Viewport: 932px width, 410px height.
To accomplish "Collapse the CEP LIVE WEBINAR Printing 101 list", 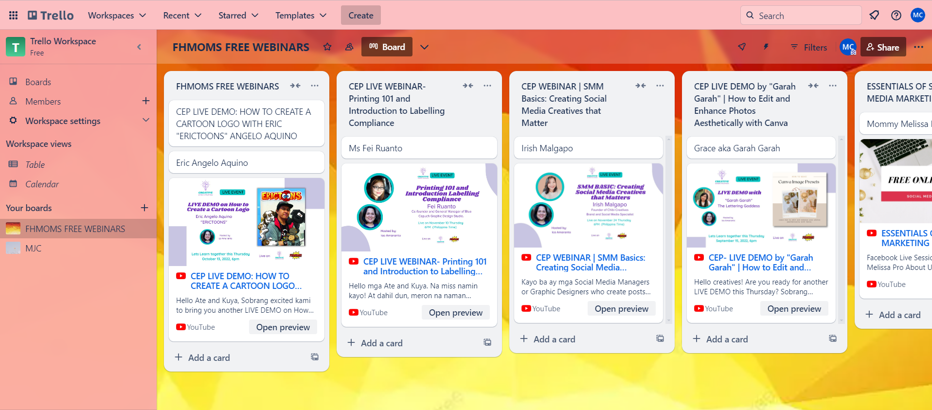I will point(468,86).
